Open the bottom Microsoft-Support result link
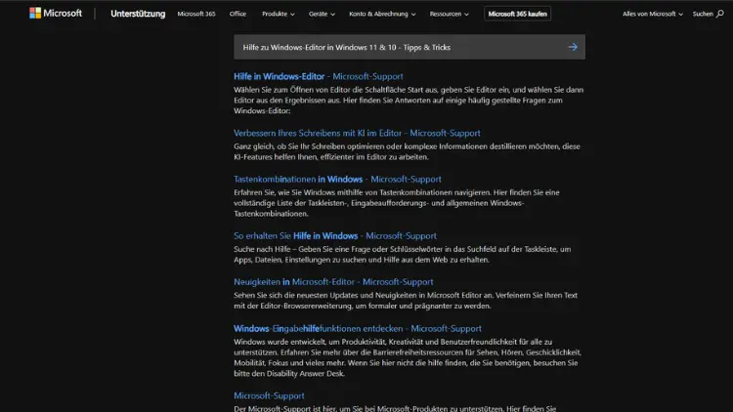This screenshot has height=412, width=733. point(269,395)
